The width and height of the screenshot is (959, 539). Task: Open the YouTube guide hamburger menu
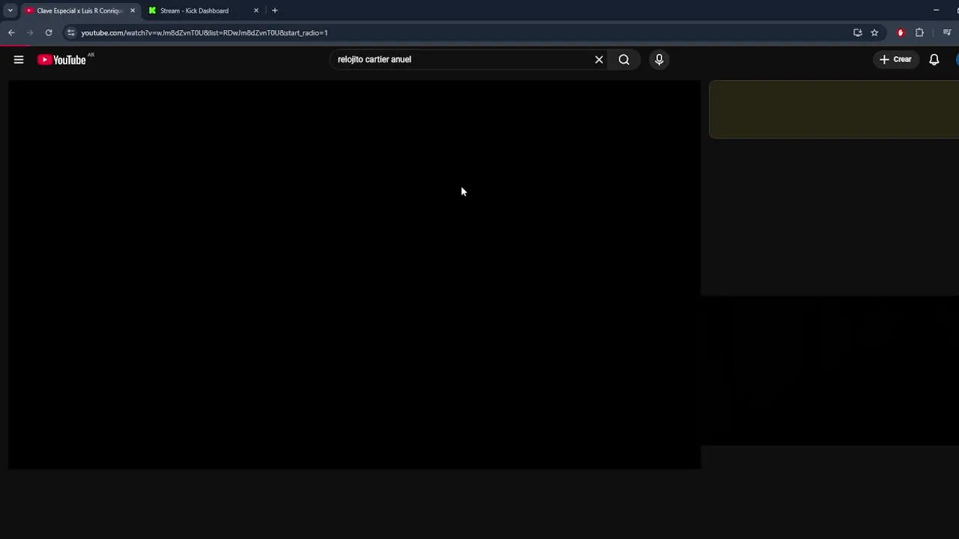pos(19,59)
